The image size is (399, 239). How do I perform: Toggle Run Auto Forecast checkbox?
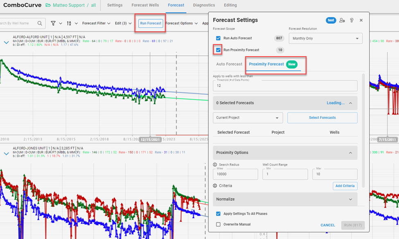(219, 38)
